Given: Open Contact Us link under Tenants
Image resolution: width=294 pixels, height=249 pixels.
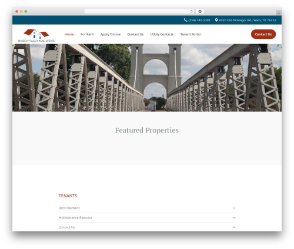Looking at the screenshot, I should tap(66, 227).
